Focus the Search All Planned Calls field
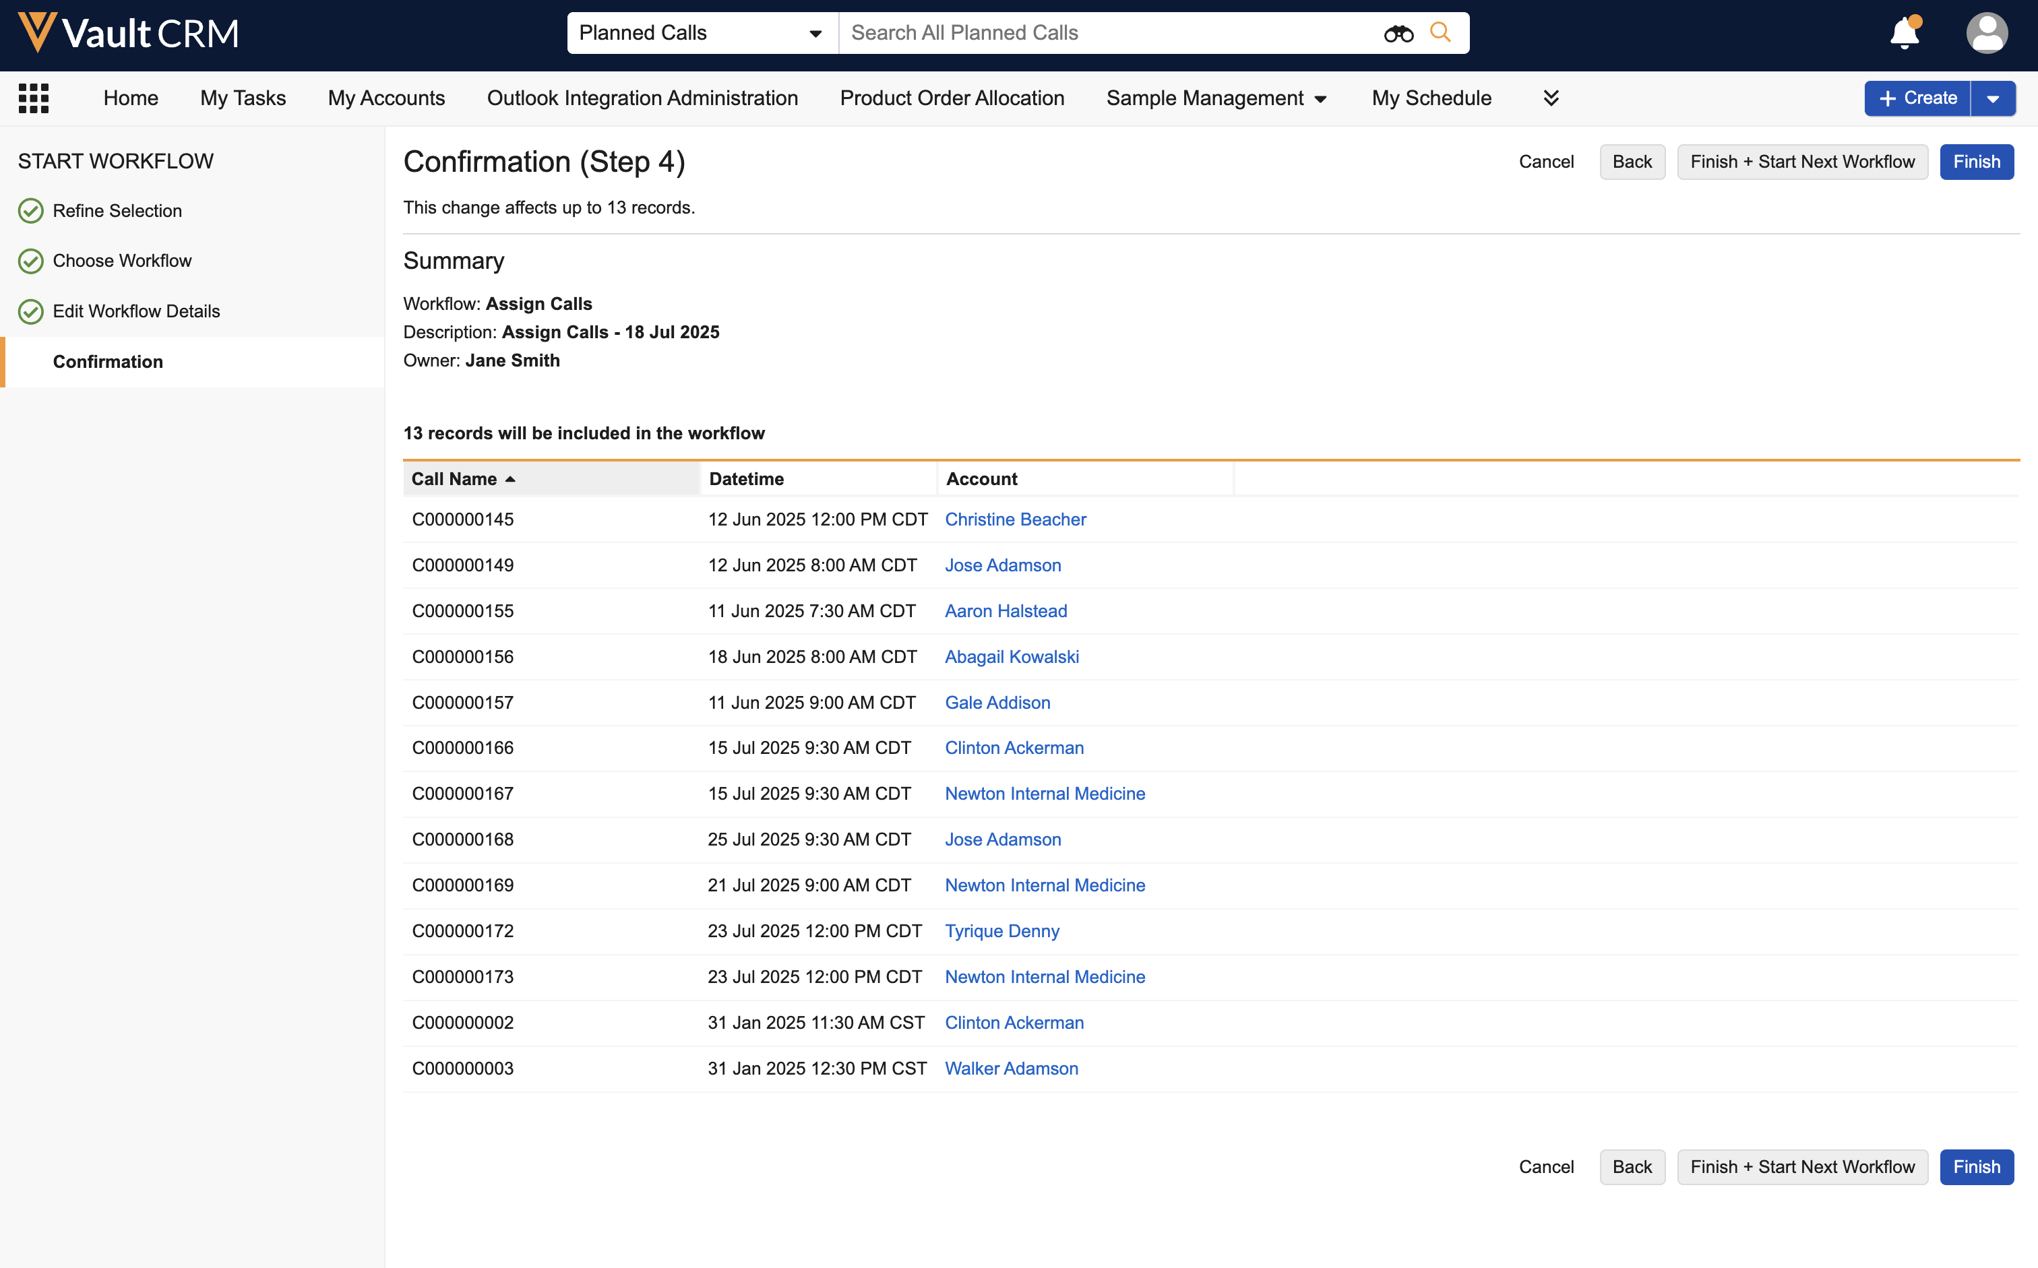The height and width of the screenshot is (1268, 2038). pos(1107,34)
